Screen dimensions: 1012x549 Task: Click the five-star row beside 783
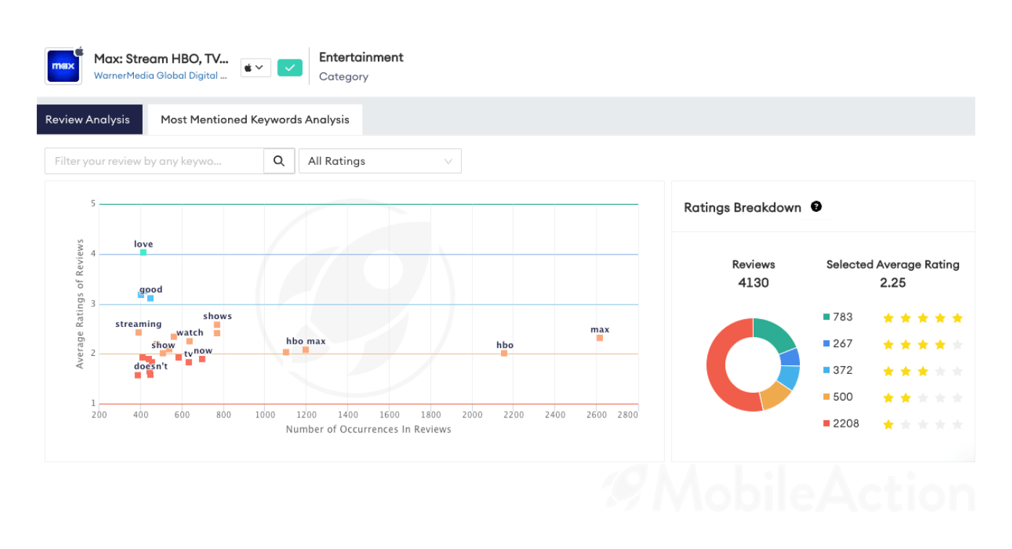pos(923,318)
